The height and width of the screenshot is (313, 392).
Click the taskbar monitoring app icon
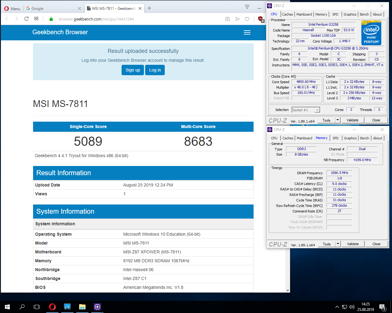(67, 307)
